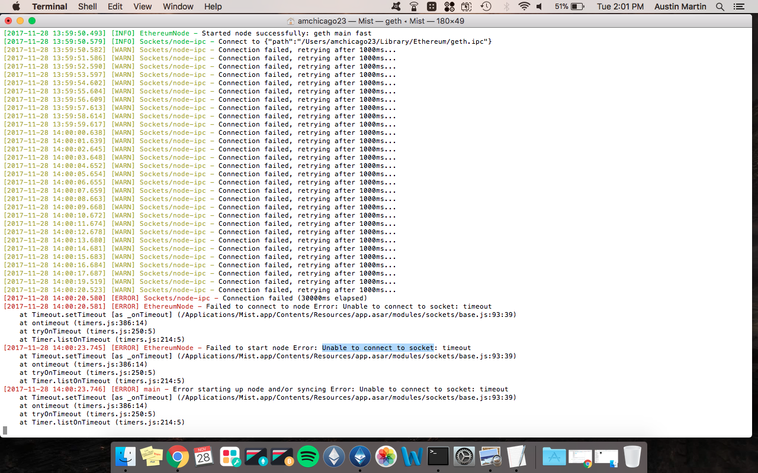This screenshot has height=473, width=758.
Task: Open the Ledger Bitcoin wallet Dock icon
Action: 282,456
